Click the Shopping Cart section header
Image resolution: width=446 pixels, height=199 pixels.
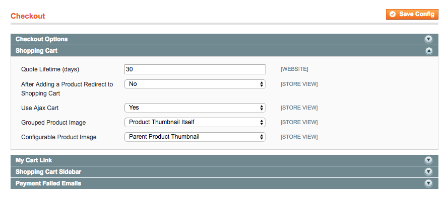click(x=224, y=51)
